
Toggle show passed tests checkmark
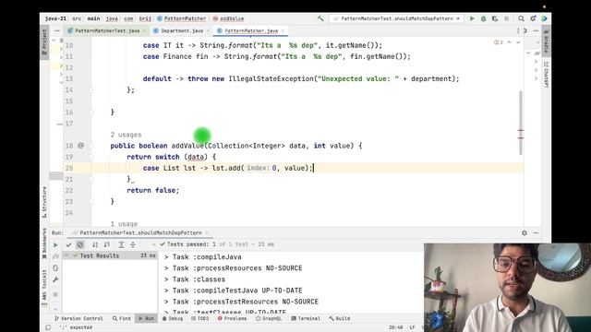click(x=68, y=244)
